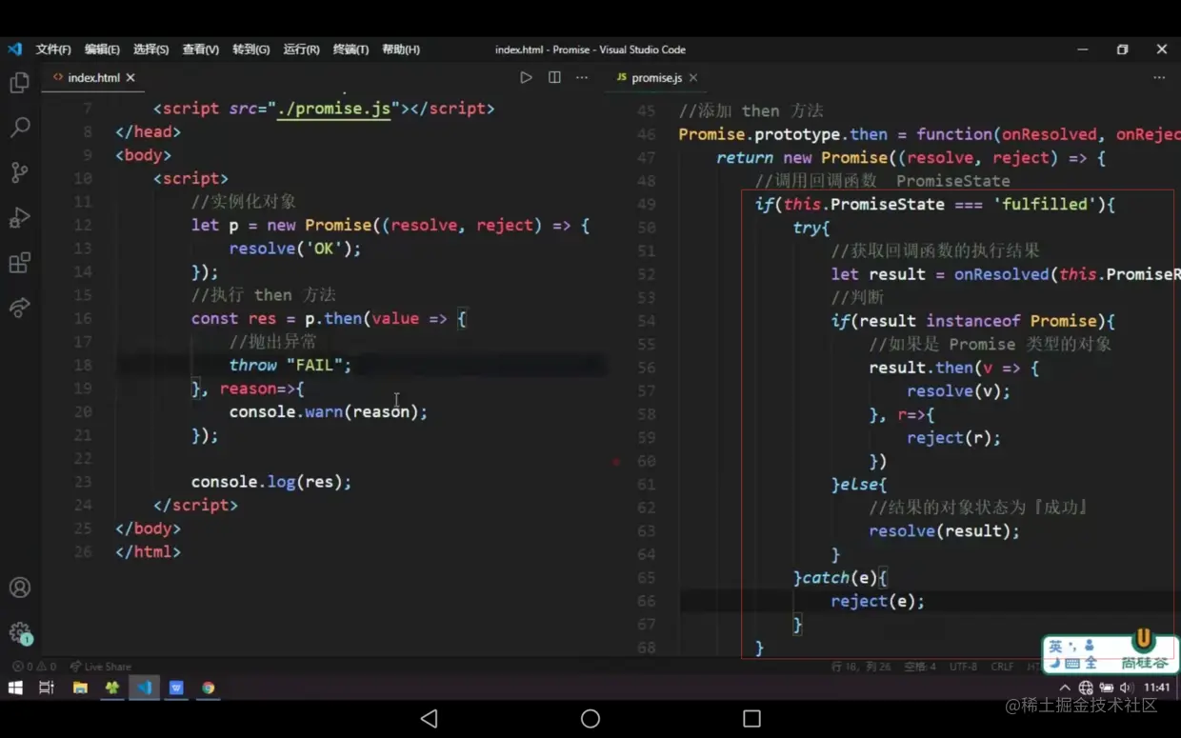Open the 帮助(H) menu
The height and width of the screenshot is (738, 1181).
[x=400, y=50]
